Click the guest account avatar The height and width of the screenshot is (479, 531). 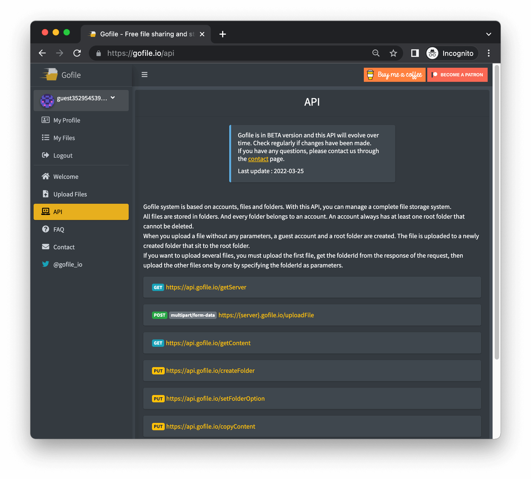[x=47, y=101]
